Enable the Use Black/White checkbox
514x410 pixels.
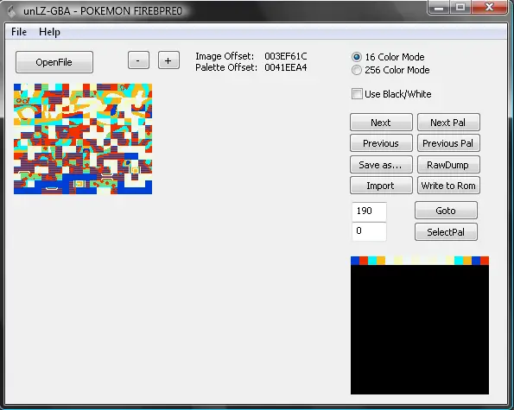pyautogui.click(x=357, y=94)
